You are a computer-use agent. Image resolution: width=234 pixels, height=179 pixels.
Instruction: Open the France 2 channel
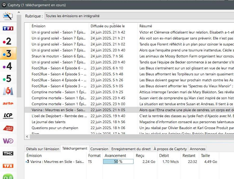[8, 41]
